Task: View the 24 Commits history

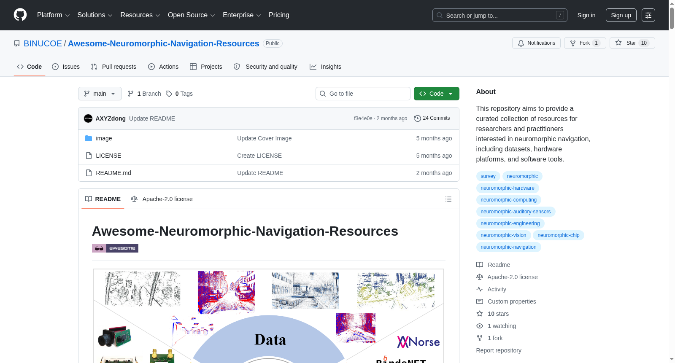Action: coord(432,118)
